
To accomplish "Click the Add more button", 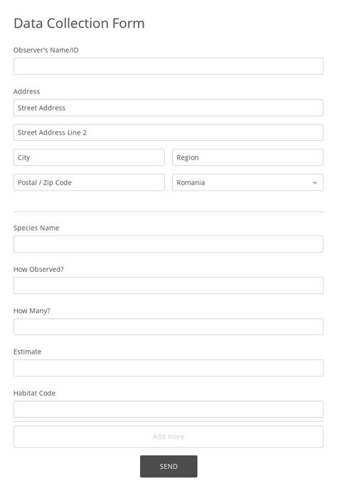I will pos(168,436).
